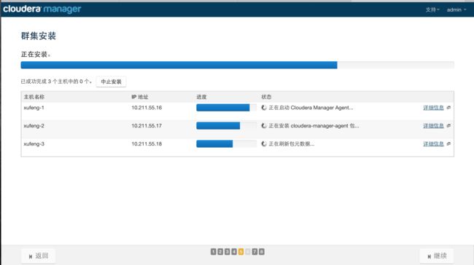Click IP address 10.211.55.18
Viewport: 474px width, 265px height.
[147, 143]
